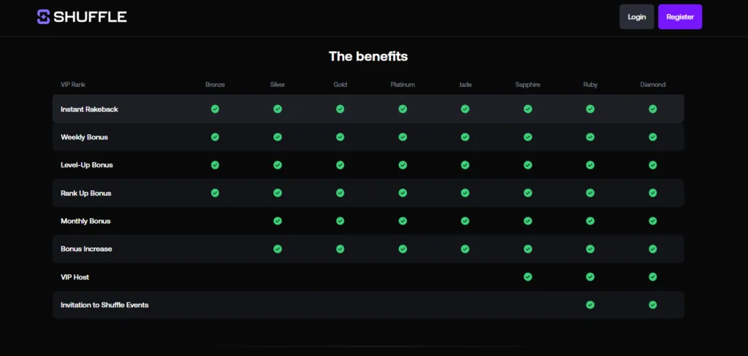Click Weekly Bonus checkmark under Gold
The height and width of the screenshot is (356, 748).
[340, 137]
